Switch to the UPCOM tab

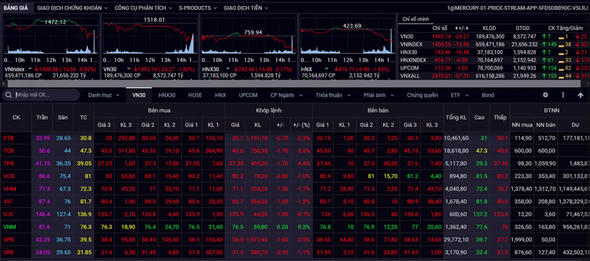(248, 95)
